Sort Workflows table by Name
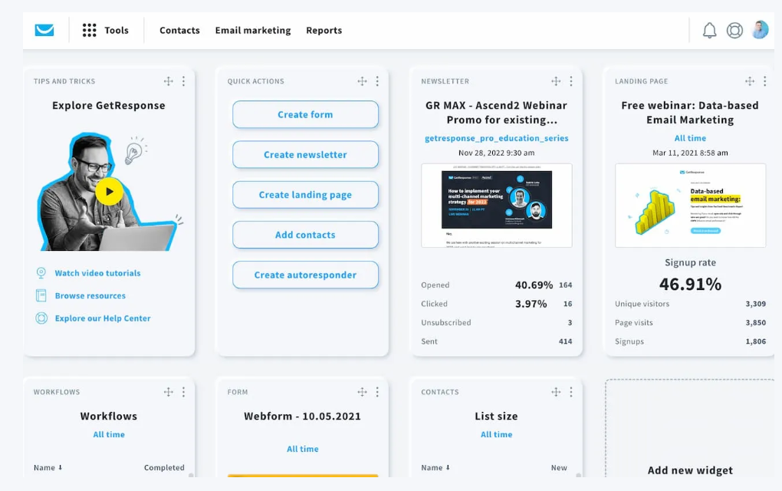The image size is (782, 491). [48, 467]
